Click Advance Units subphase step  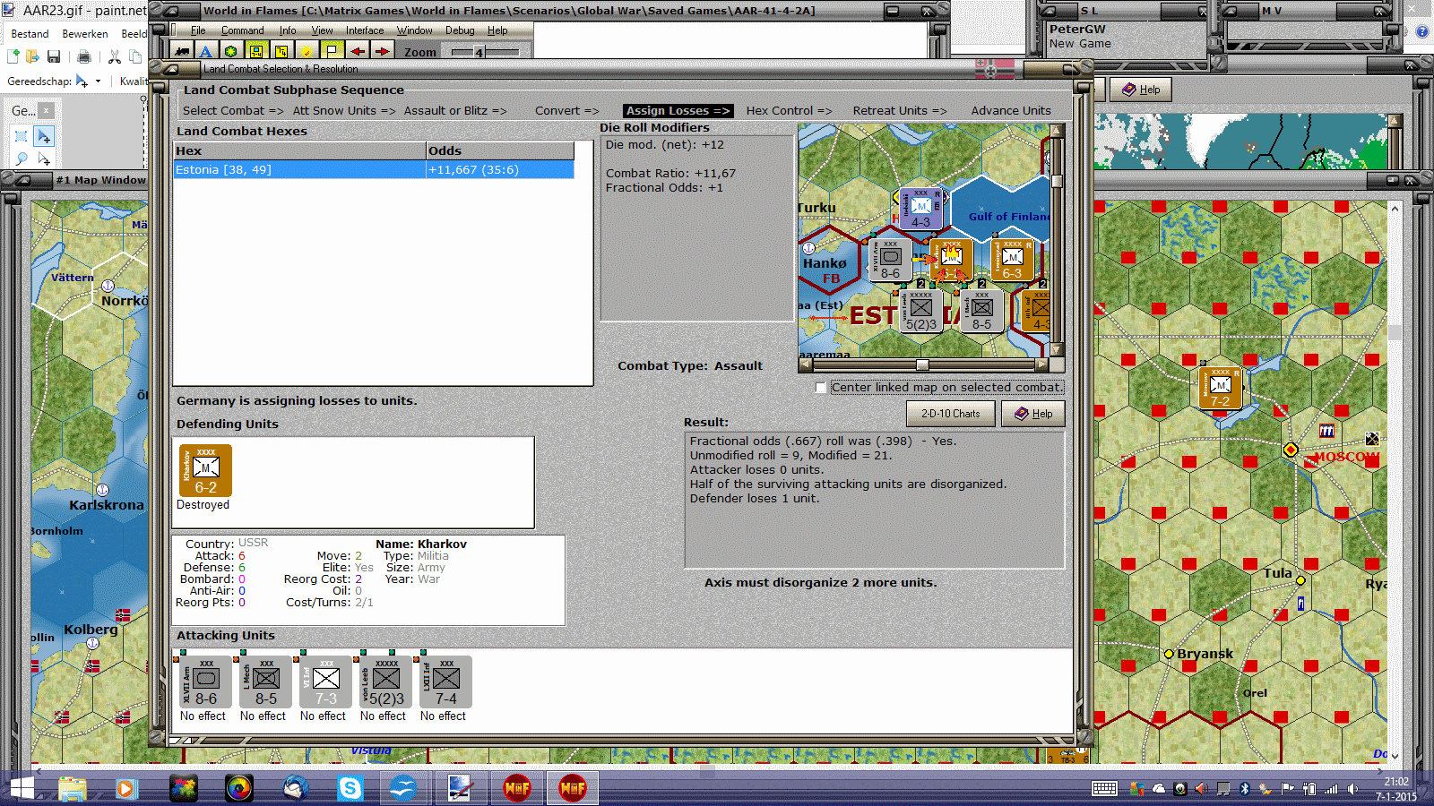click(x=1011, y=111)
